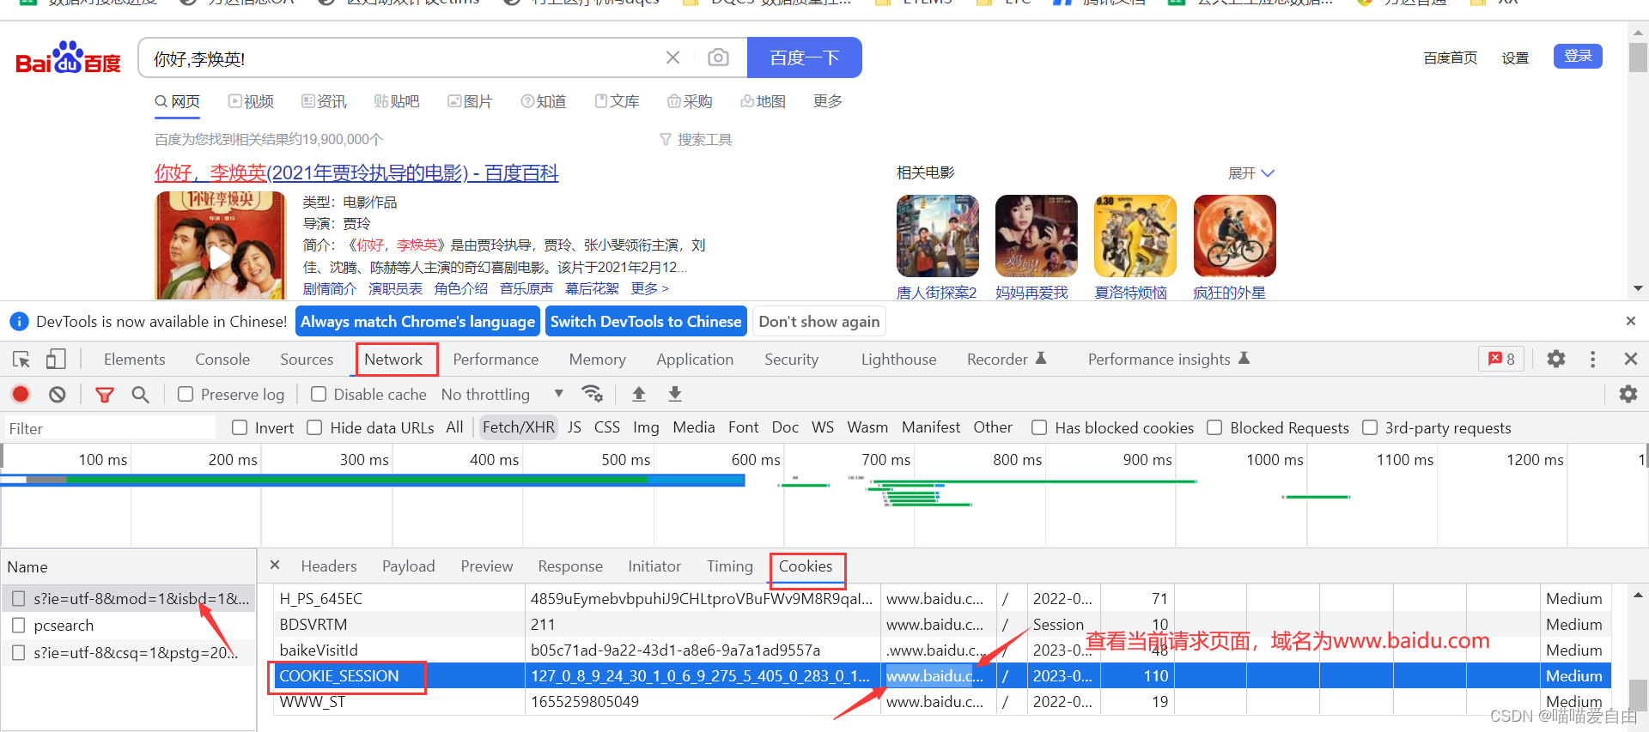Select the baikeVisitId cookie row

(943, 650)
